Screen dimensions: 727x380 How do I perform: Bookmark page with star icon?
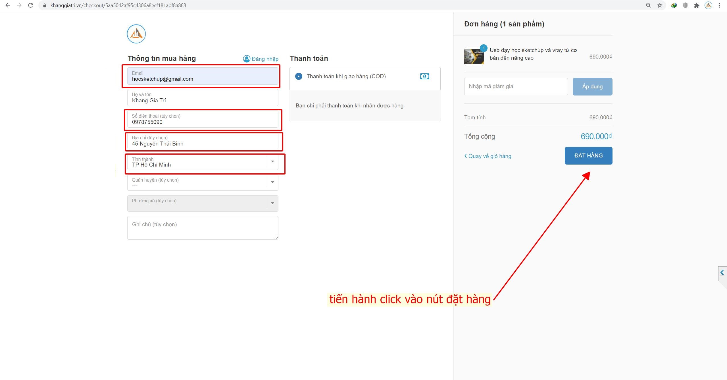[660, 5]
